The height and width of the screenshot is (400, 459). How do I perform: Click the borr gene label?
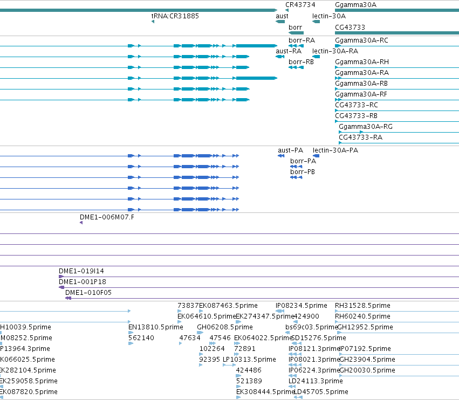(x=295, y=27)
